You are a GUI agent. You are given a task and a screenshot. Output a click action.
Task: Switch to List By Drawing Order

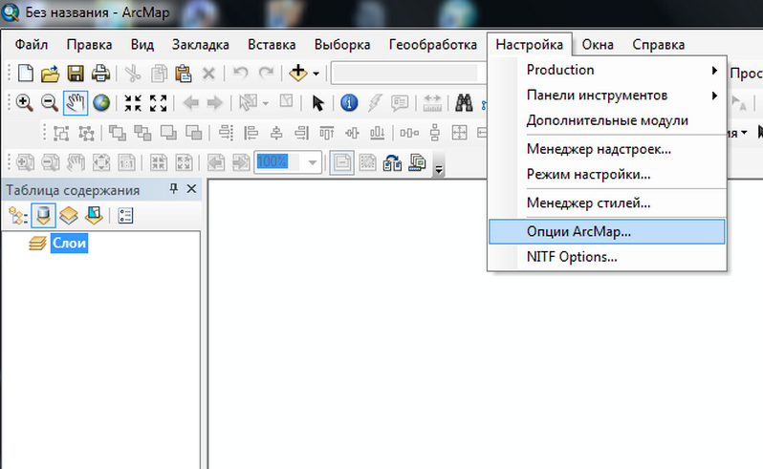[18, 216]
